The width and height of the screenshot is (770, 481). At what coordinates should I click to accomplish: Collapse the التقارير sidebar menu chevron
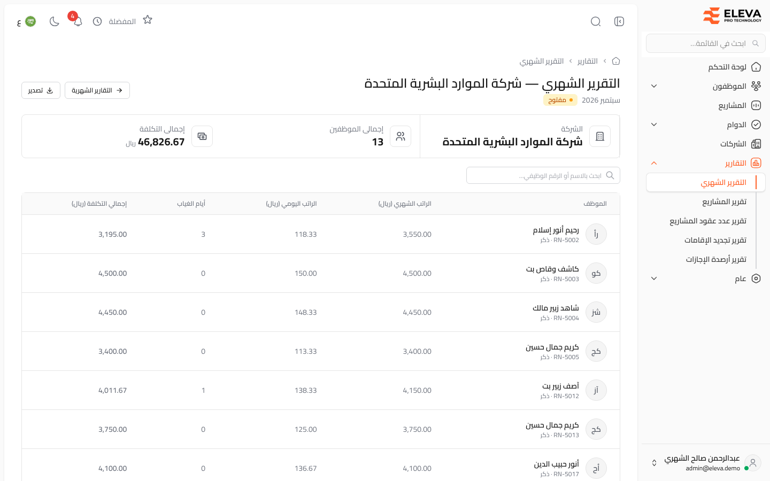pyautogui.click(x=654, y=163)
